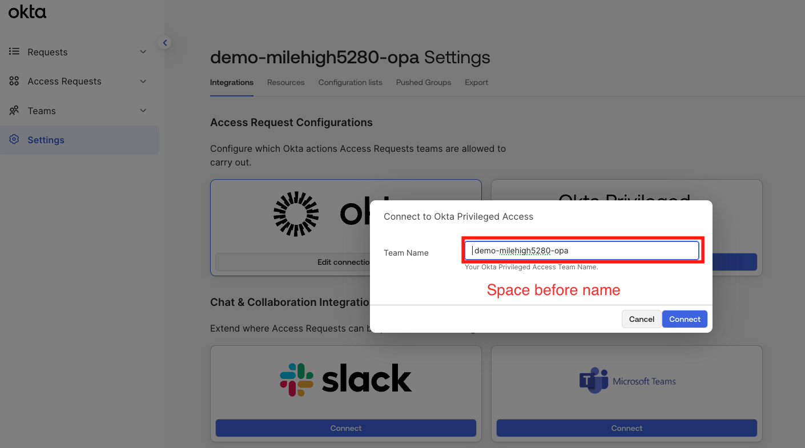Click the Access Requests grid icon

(x=14, y=81)
